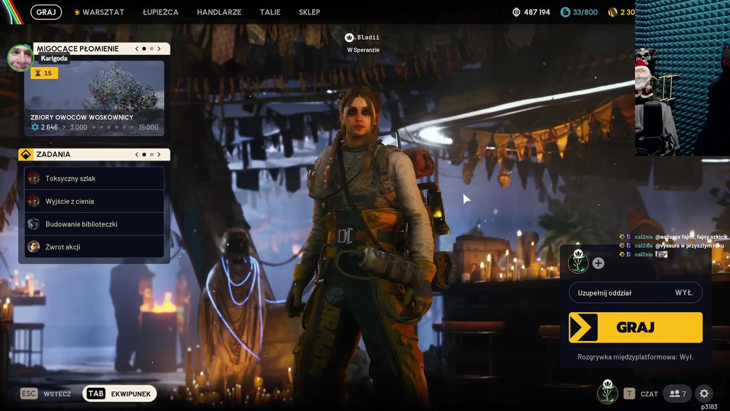Image resolution: width=730 pixels, height=411 pixels.
Task: Open the Wyjście z cienia quest
Action: tap(94, 202)
